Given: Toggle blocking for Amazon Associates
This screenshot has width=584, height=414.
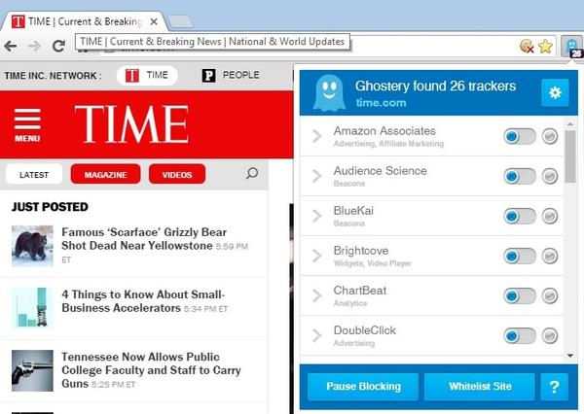Looking at the screenshot, I should [x=520, y=136].
